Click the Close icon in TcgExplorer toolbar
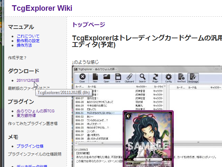Viewport: 222px width, 167px height. [x=82, y=78]
